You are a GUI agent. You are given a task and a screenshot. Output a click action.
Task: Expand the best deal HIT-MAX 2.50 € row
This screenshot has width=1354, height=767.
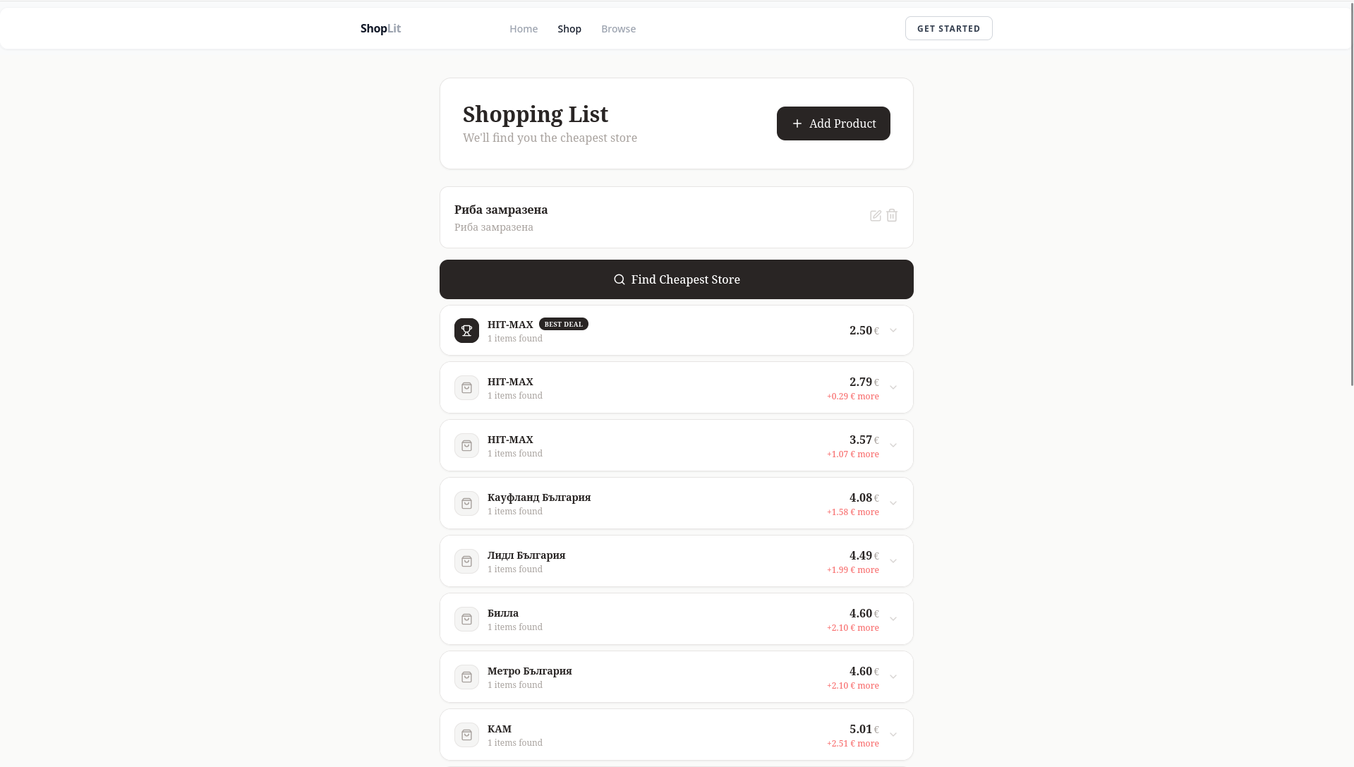coord(893,330)
